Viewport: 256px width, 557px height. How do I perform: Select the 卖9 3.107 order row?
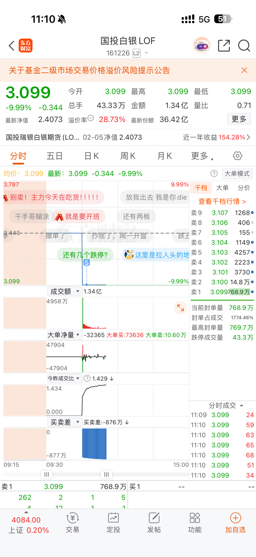pyautogui.click(x=222, y=213)
